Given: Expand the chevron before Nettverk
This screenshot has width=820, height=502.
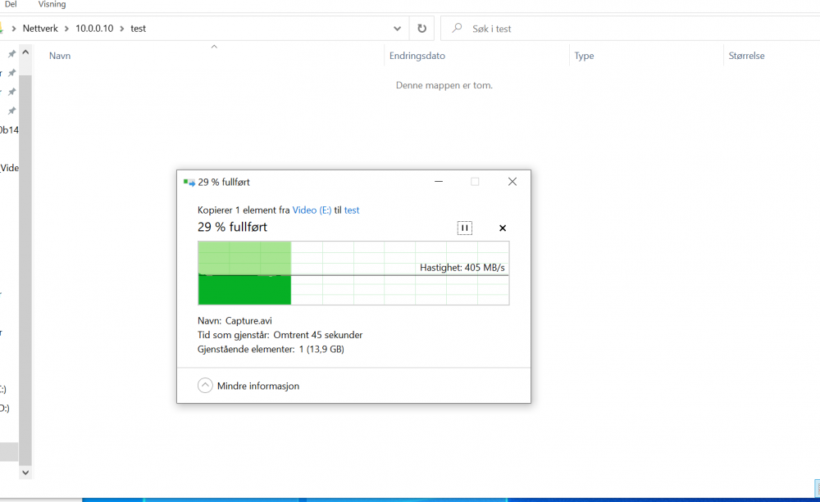Looking at the screenshot, I should 14,29.
